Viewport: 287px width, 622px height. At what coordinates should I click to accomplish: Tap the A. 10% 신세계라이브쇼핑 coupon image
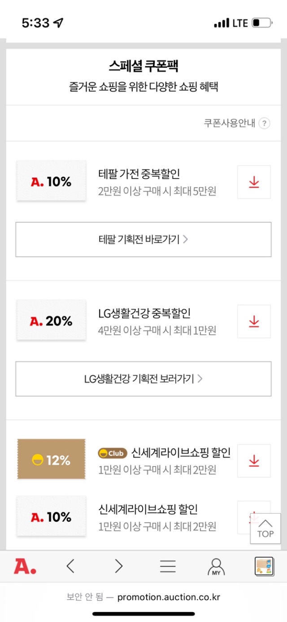[x=51, y=516]
